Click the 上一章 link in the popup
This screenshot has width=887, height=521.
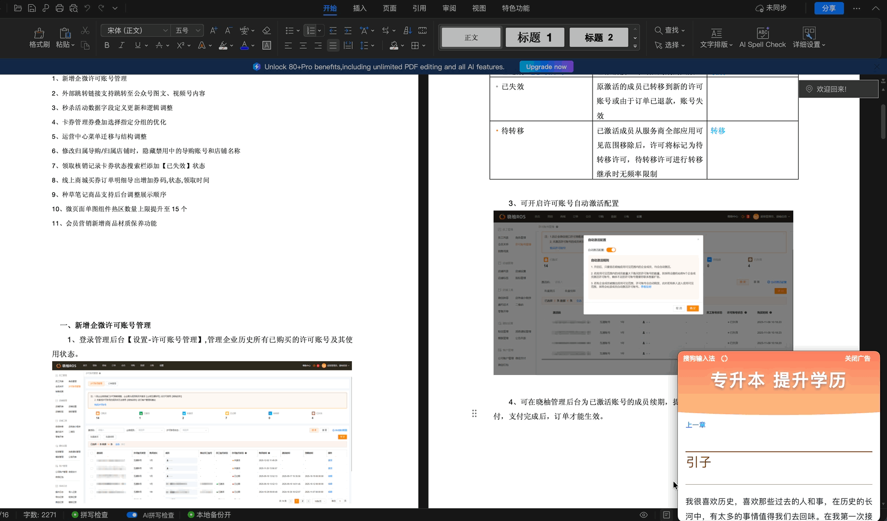[695, 425]
